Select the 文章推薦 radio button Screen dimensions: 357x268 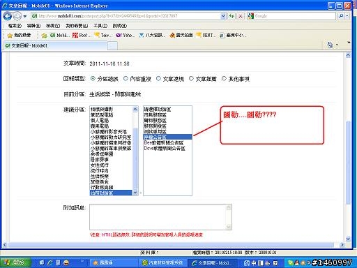pyautogui.click(x=191, y=79)
